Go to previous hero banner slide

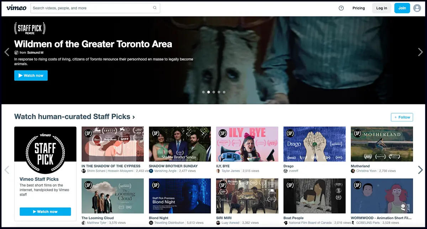pyautogui.click(x=7, y=52)
